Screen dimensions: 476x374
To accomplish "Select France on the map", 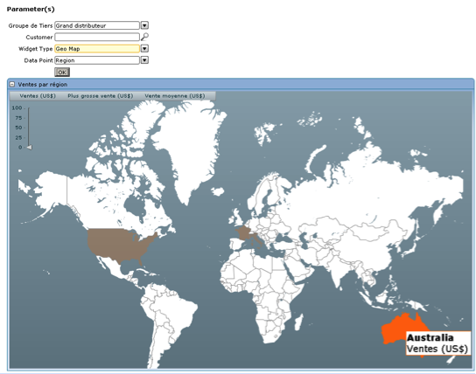I will click(x=243, y=232).
